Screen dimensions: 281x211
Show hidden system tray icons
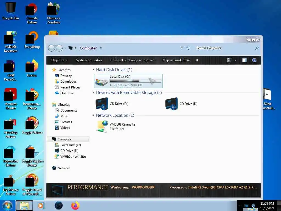pyautogui.click(x=240, y=206)
